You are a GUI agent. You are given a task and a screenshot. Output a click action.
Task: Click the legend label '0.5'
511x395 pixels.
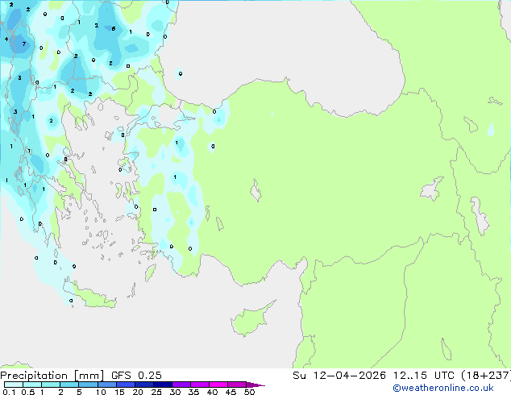pos(28,392)
